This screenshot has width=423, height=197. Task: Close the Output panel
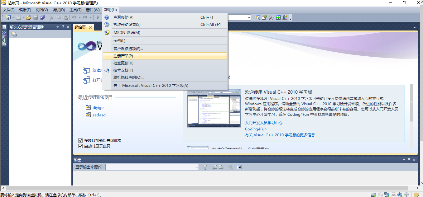[414, 160]
